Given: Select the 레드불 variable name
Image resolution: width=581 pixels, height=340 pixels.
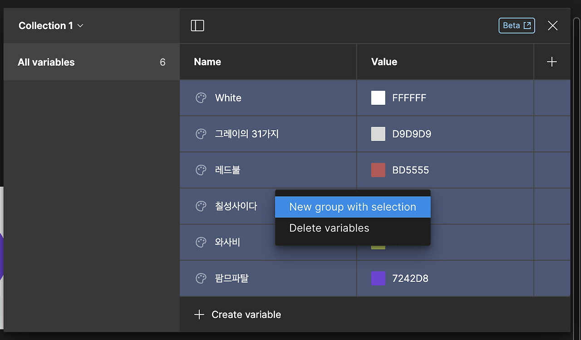Looking at the screenshot, I should [x=227, y=170].
